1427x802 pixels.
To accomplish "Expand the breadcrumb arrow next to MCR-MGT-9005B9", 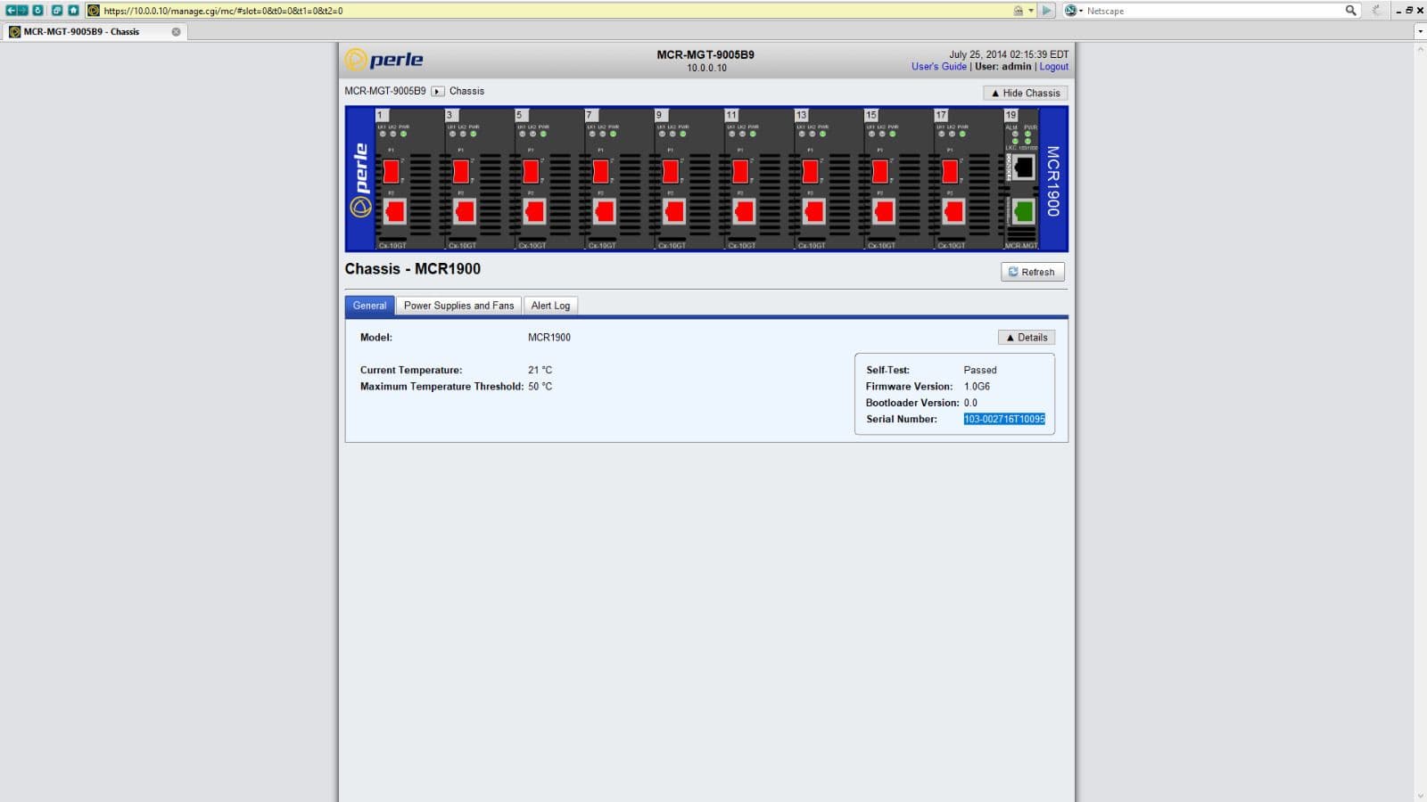I will pyautogui.click(x=436, y=90).
